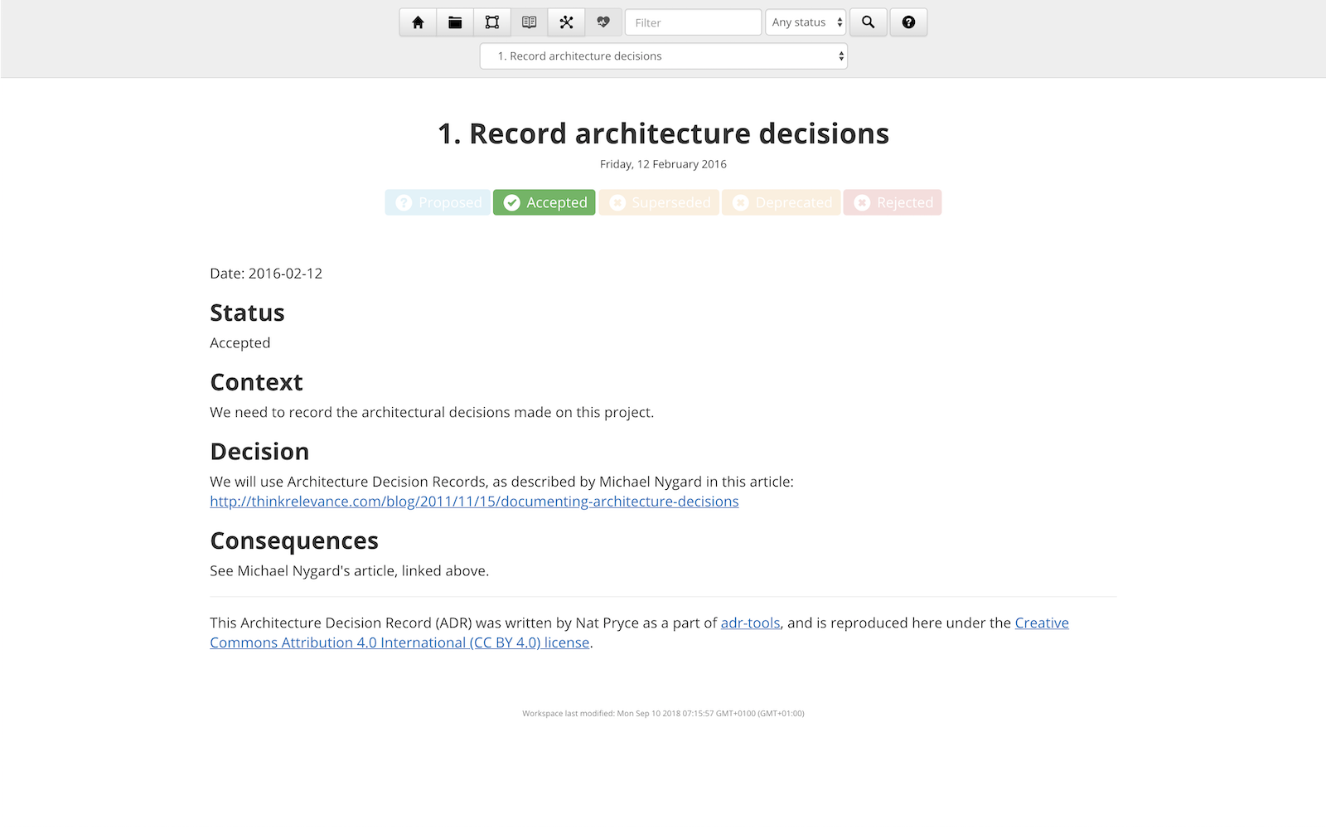Click inside the Filter text field
The image size is (1326, 829).
pyautogui.click(x=693, y=22)
